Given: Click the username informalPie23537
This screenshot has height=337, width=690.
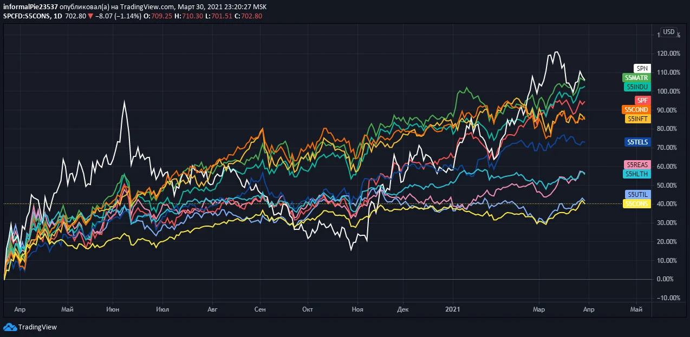Looking at the screenshot, I should click(x=30, y=6).
